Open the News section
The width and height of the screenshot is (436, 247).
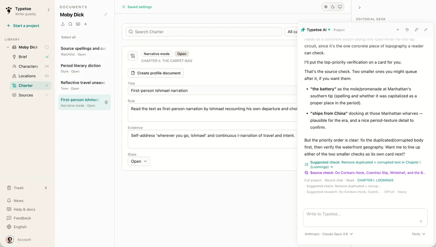click(15, 201)
